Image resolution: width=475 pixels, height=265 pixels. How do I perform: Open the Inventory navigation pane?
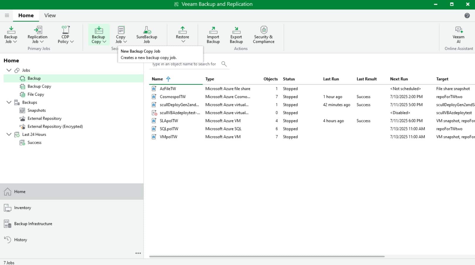point(72,208)
